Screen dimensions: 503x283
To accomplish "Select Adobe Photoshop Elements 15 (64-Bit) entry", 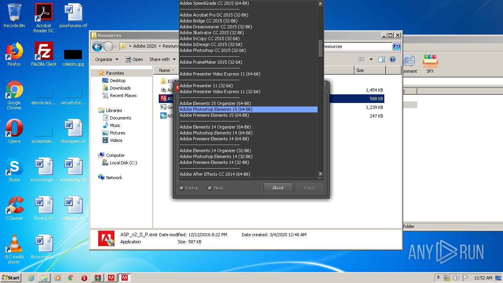I will [x=248, y=109].
